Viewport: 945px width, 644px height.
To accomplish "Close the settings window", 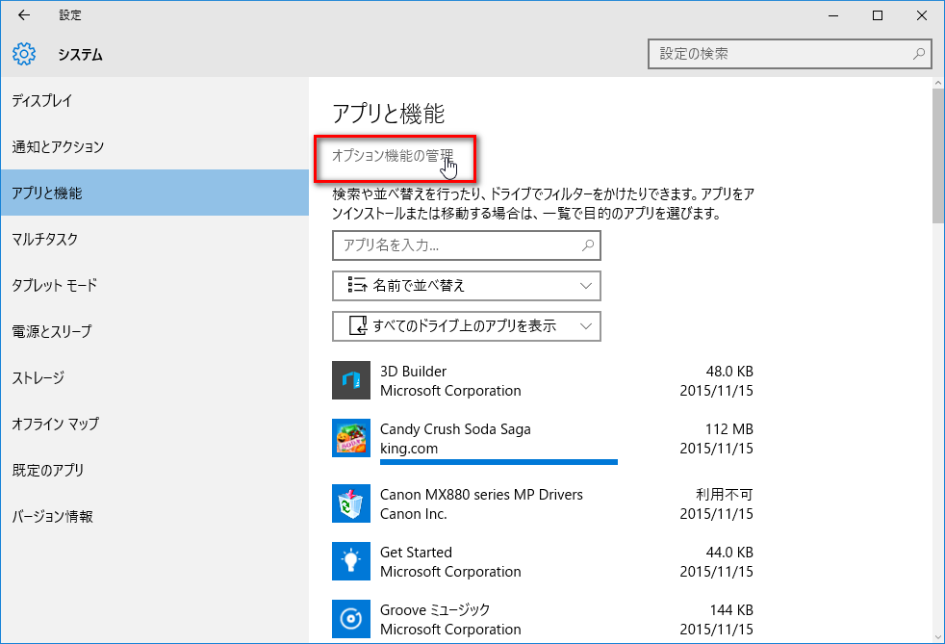I will 922,15.
